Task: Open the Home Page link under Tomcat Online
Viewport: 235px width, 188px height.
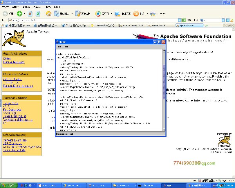Action: coord(11,103)
